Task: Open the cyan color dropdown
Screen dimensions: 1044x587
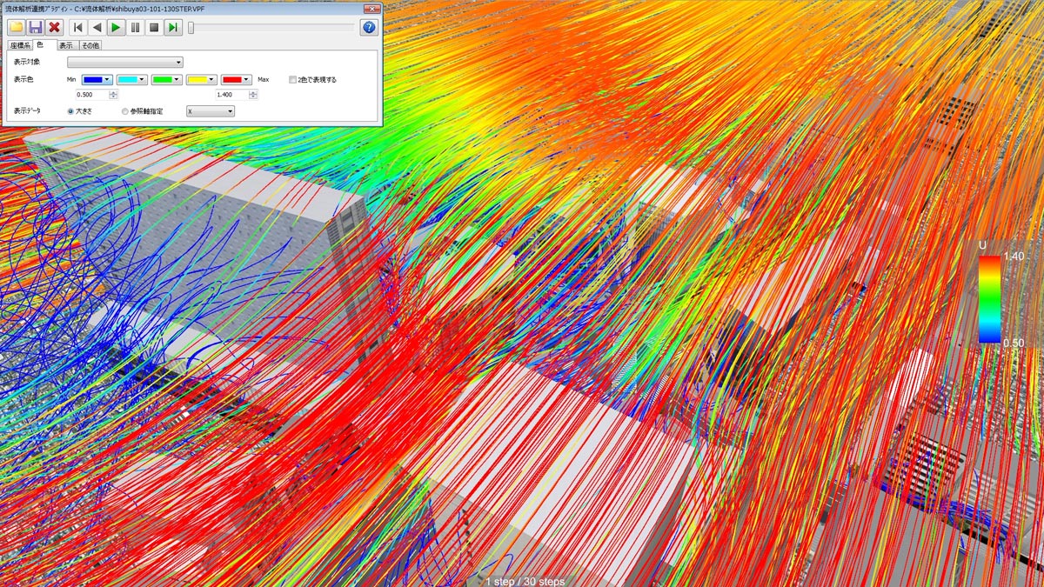Action: coord(133,79)
